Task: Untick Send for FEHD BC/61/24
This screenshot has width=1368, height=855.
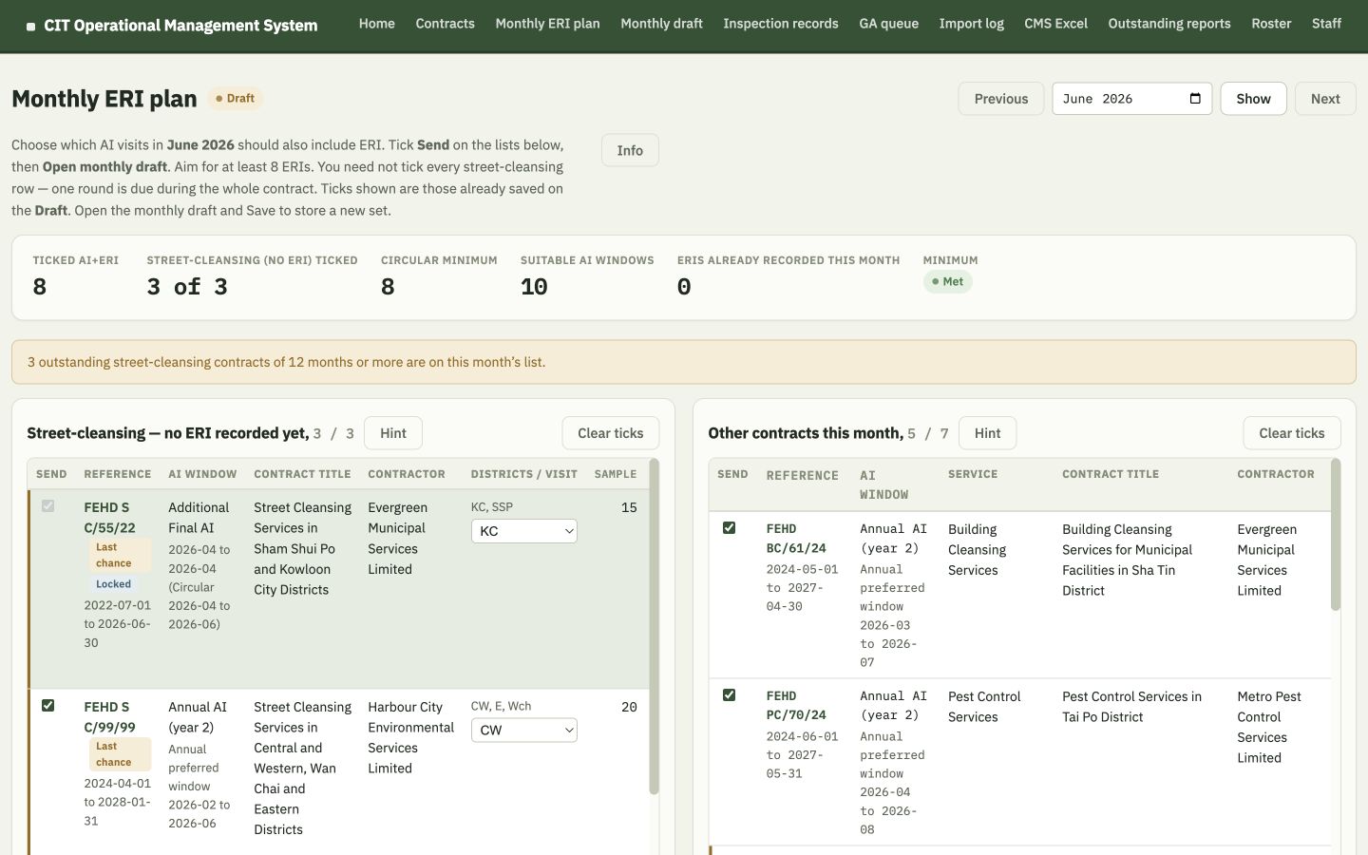Action: click(x=729, y=527)
